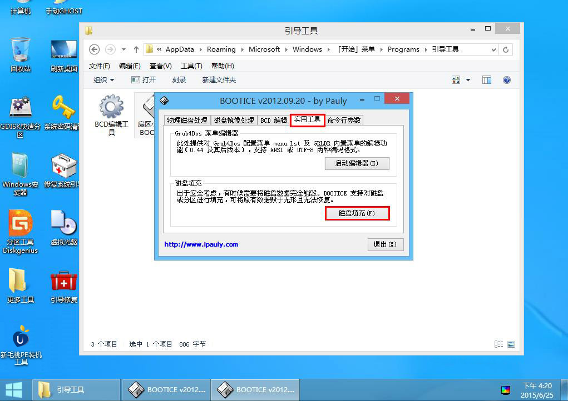Open the 手动GHOST desktop shortcut
Image resolution: width=568 pixels, height=401 pixels.
tap(64, 8)
